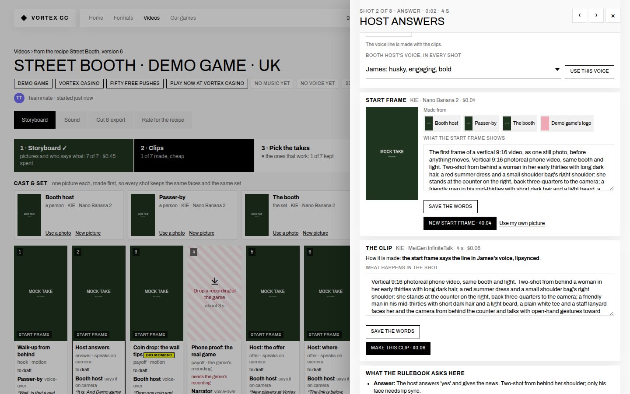Open shot 3 Coin drop thumbnail
Viewport: 630px width, 394px height.
point(157,293)
